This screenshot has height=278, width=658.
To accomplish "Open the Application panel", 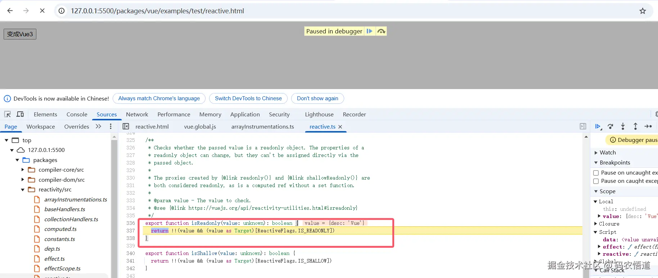I will click(245, 114).
